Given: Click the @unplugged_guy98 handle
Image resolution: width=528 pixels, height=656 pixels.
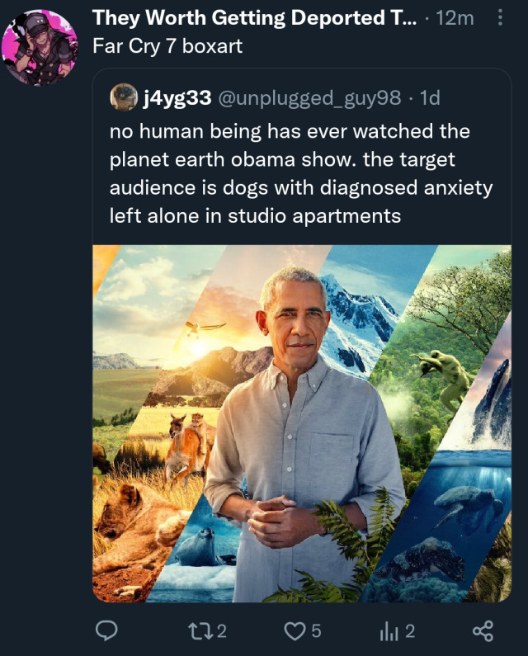Looking at the screenshot, I should coord(309,99).
